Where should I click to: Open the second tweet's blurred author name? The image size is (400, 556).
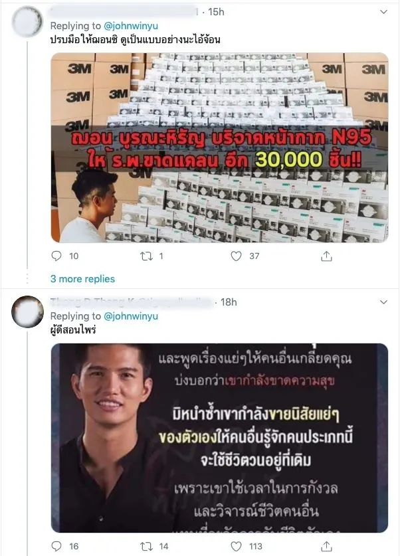pos(132,302)
